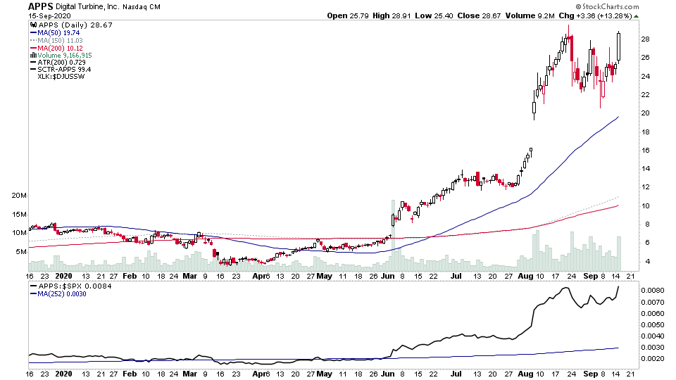Click the 0.0020 ratio axis label

652,358
